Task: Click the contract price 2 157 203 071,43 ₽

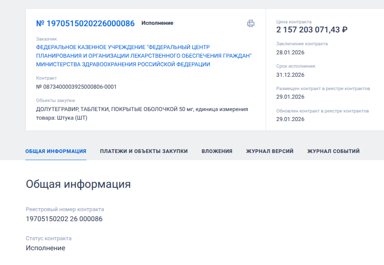Action: click(x=312, y=30)
